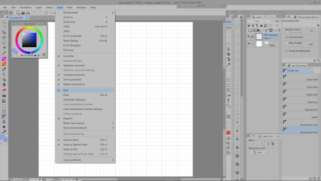Delete layer using trash icon in Layer panel

pyautogui.click(x=279, y=30)
